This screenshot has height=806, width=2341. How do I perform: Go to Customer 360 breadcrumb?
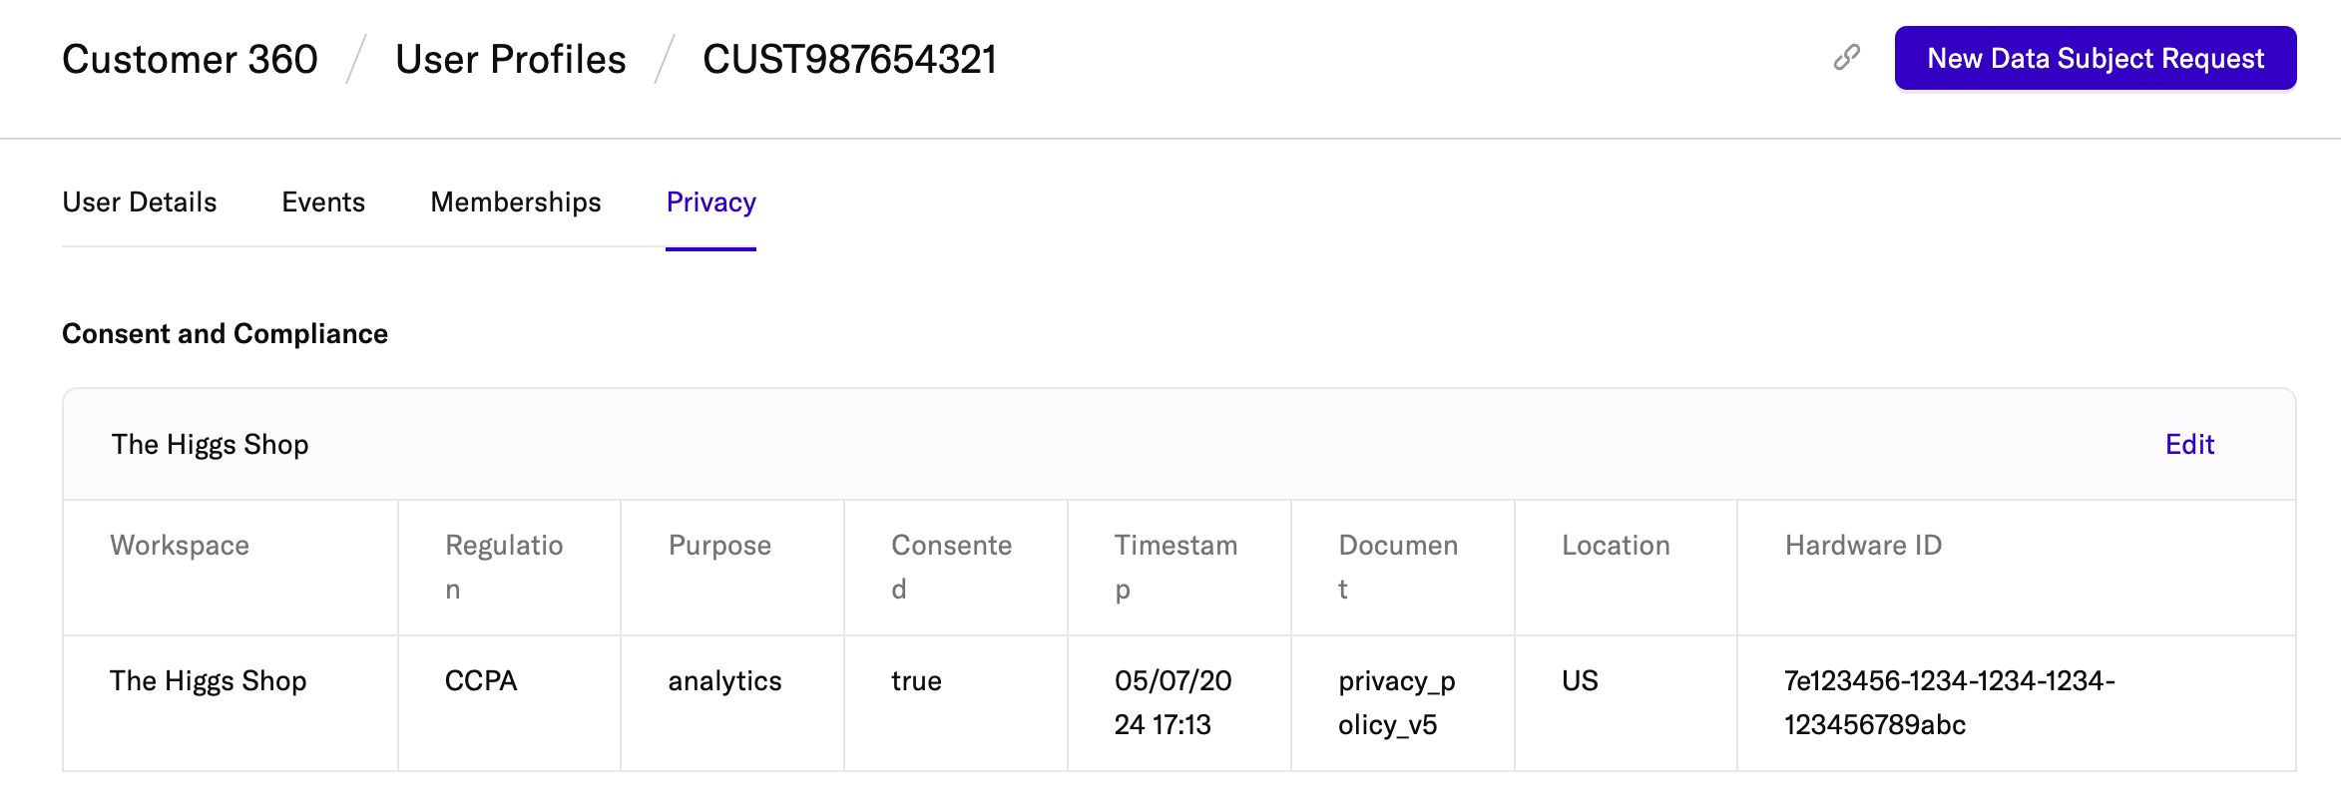click(190, 60)
